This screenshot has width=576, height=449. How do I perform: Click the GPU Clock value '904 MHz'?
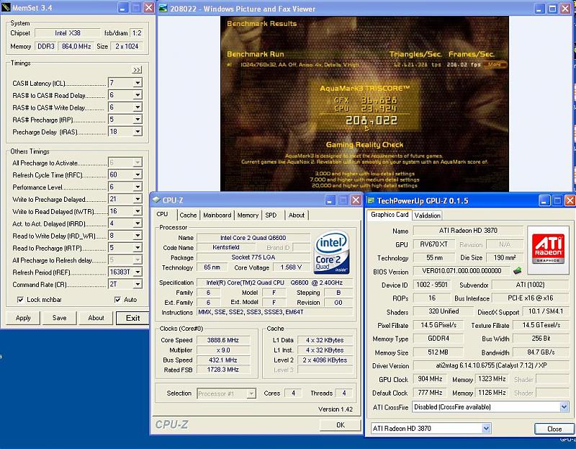coord(430,379)
